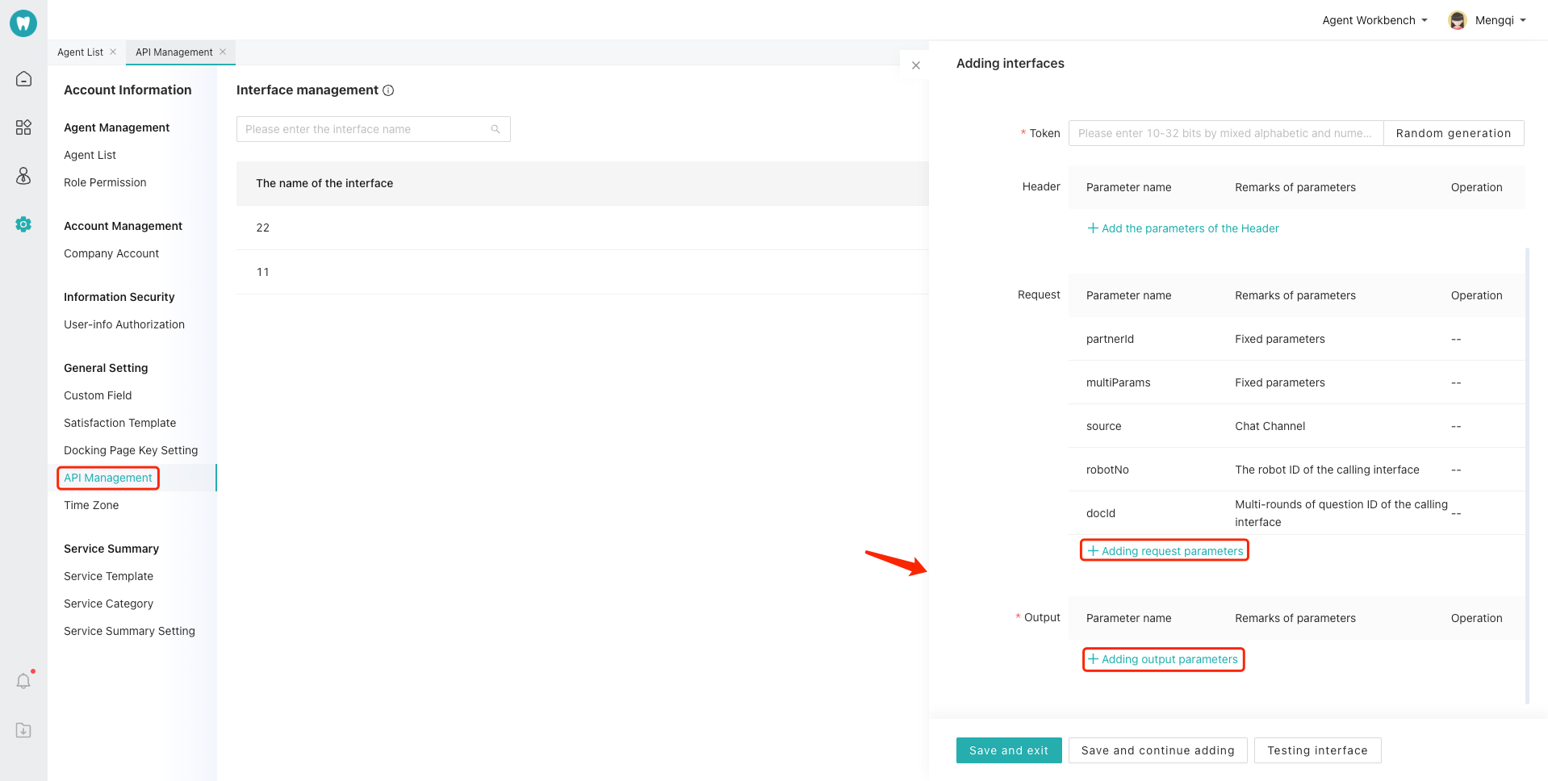Open Service Template menu item
The width and height of the screenshot is (1548, 781).
coord(108,576)
